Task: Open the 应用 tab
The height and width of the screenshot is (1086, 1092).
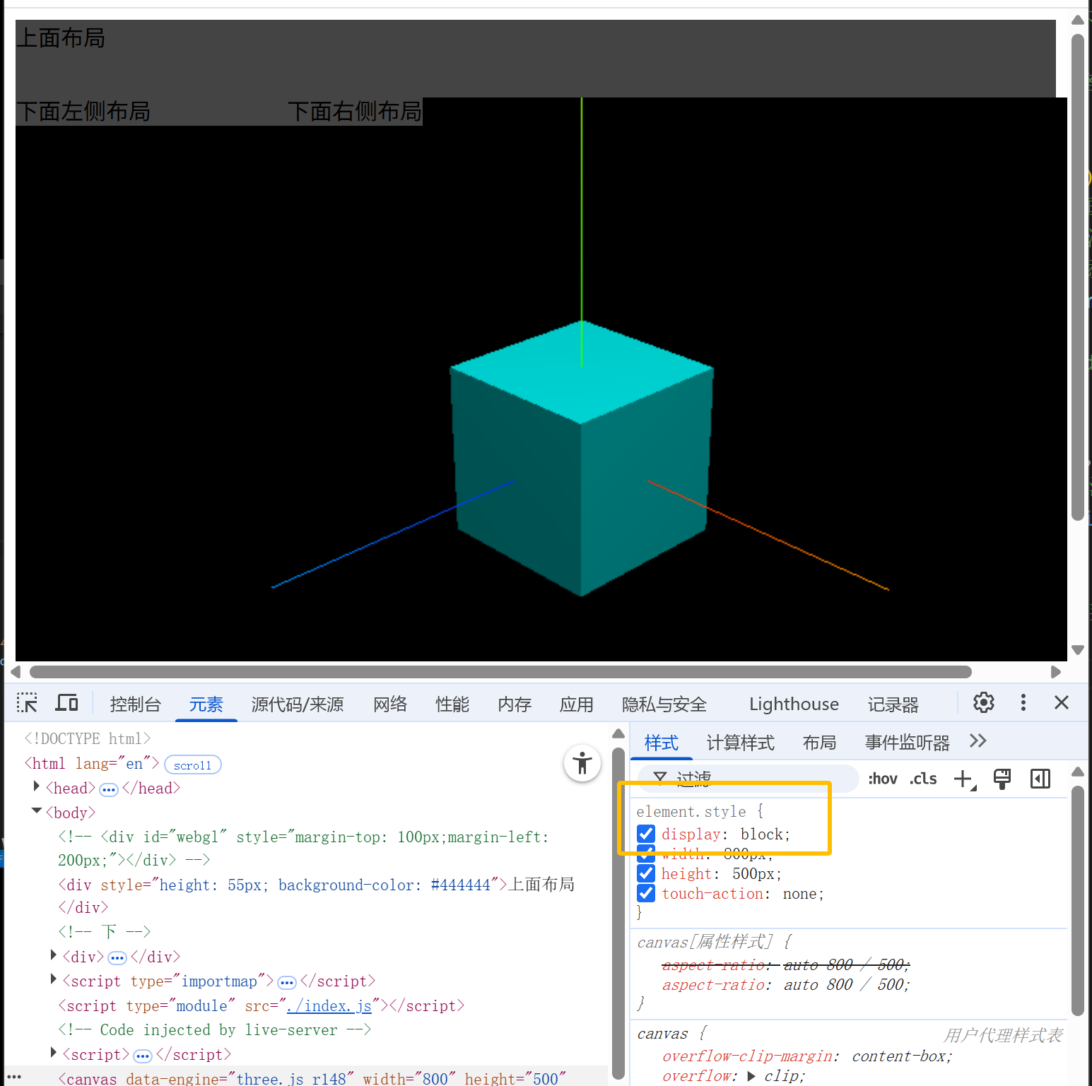Action: click(x=577, y=704)
